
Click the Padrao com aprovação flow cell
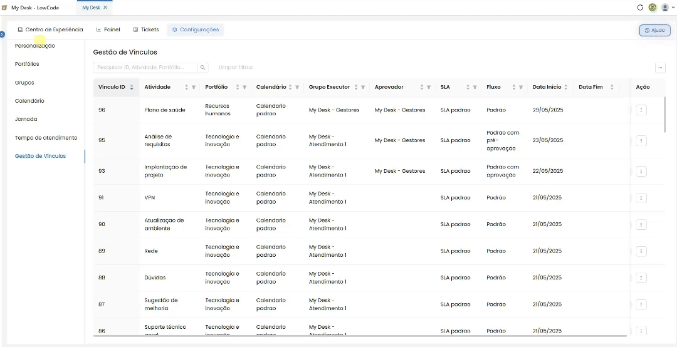pos(503,172)
